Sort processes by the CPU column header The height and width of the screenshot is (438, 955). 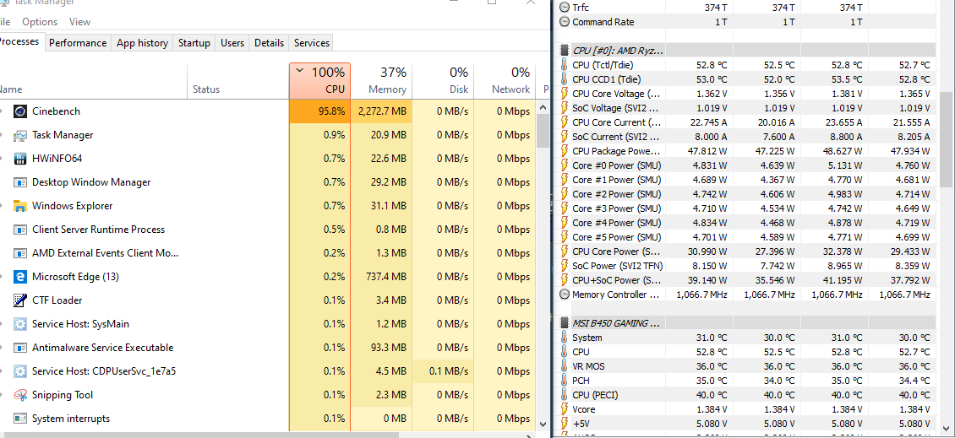(319, 80)
